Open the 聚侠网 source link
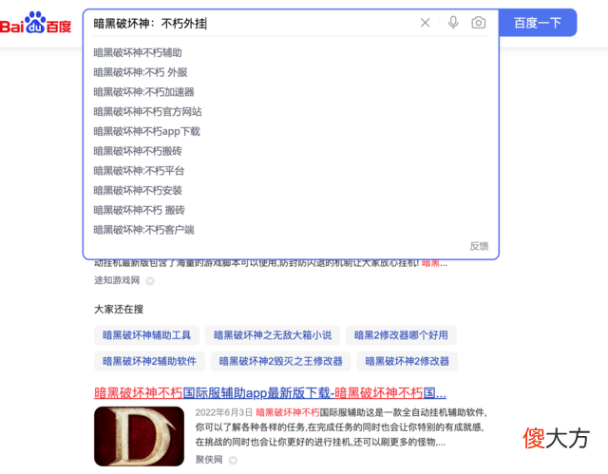608x474 pixels. pos(209,460)
